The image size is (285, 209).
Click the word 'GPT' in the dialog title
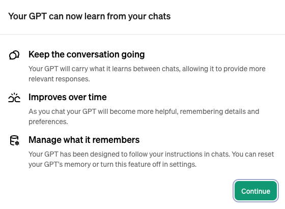pyautogui.click(x=38, y=16)
